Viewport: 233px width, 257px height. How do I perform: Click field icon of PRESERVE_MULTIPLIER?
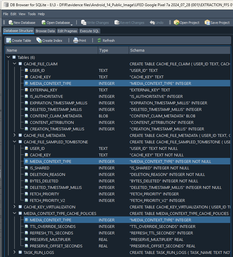point(26,239)
